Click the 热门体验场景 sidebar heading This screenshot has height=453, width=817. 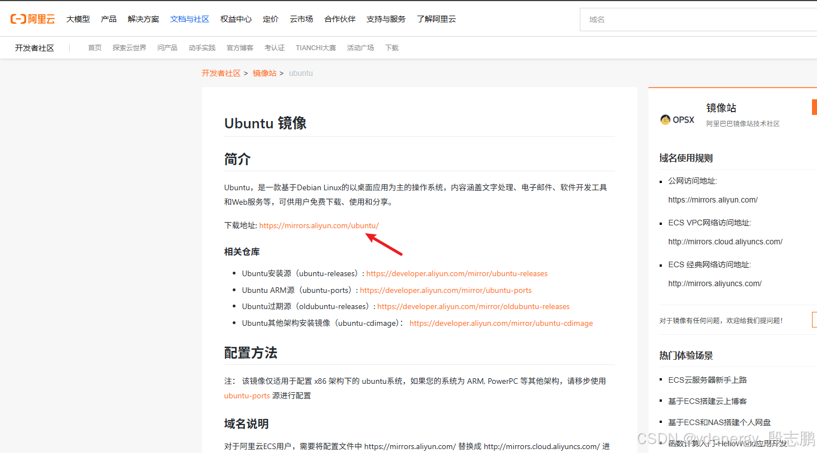coord(686,356)
